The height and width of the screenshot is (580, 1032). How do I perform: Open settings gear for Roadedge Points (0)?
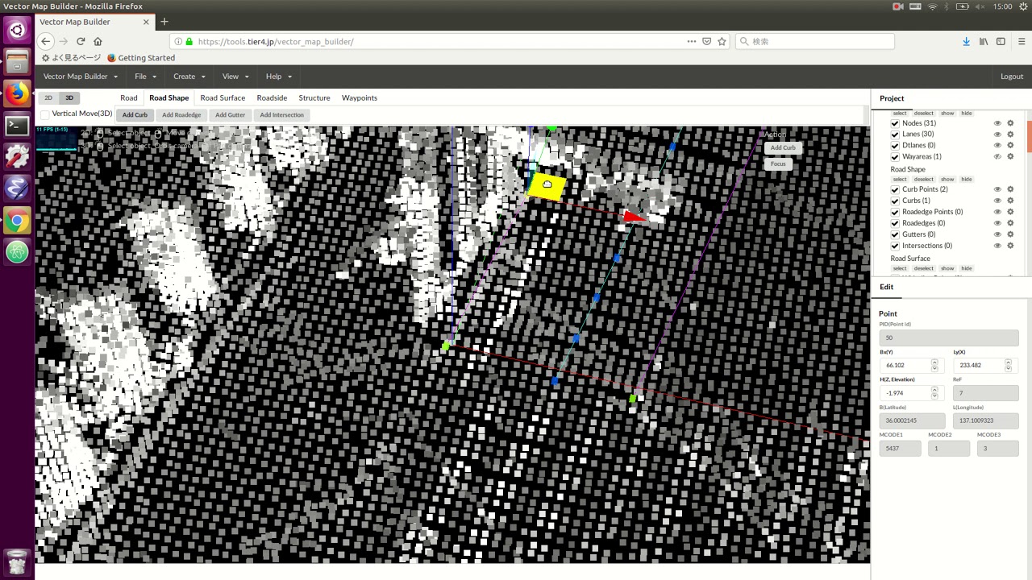pos(1010,212)
